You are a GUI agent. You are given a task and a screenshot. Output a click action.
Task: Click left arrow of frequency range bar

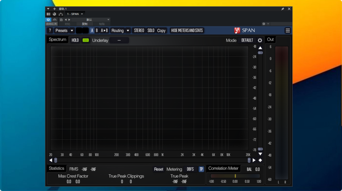[51, 160]
